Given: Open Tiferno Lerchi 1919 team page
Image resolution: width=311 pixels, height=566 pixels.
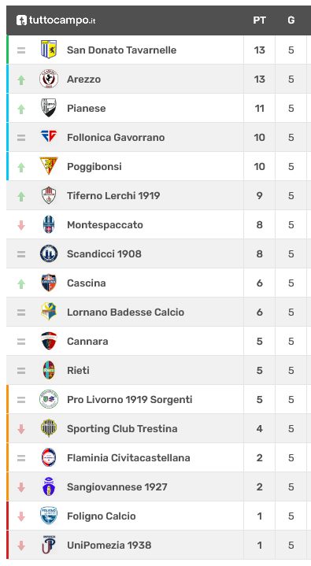Looking at the screenshot, I should (x=113, y=196).
